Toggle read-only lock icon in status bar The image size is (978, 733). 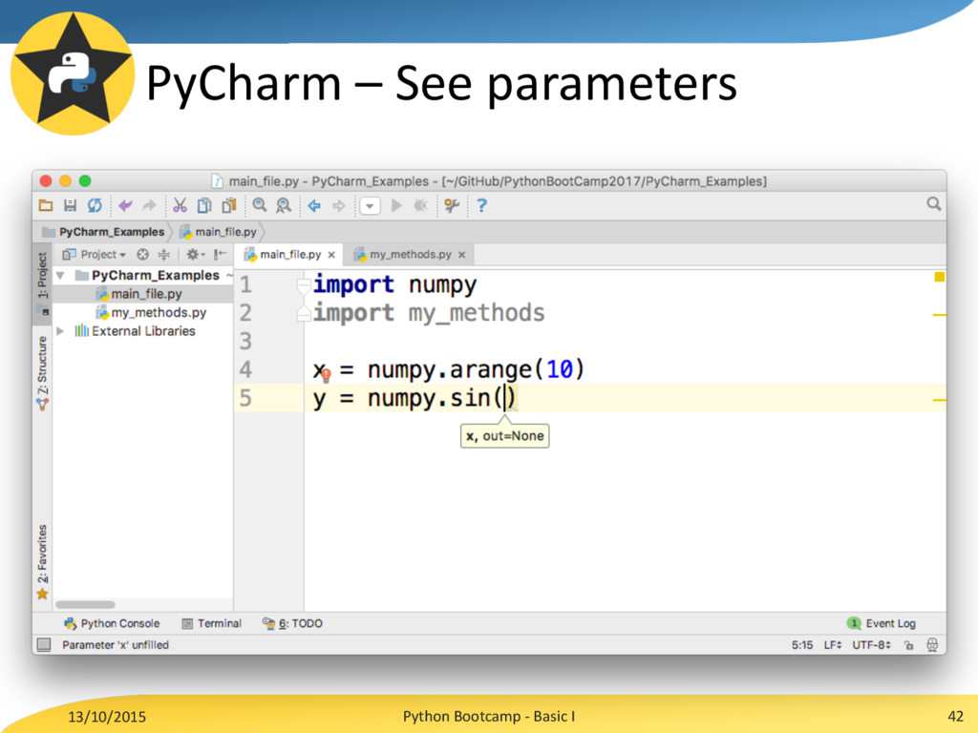tap(909, 645)
